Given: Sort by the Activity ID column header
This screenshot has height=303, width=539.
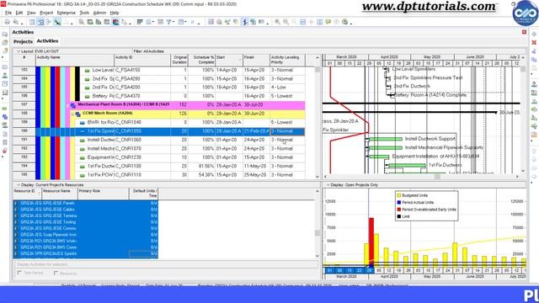Looking at the screenshot, I should pos(142,60).
